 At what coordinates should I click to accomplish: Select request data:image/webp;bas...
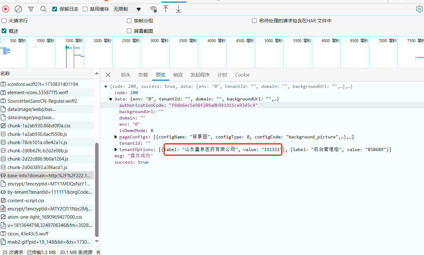point(47,109)
